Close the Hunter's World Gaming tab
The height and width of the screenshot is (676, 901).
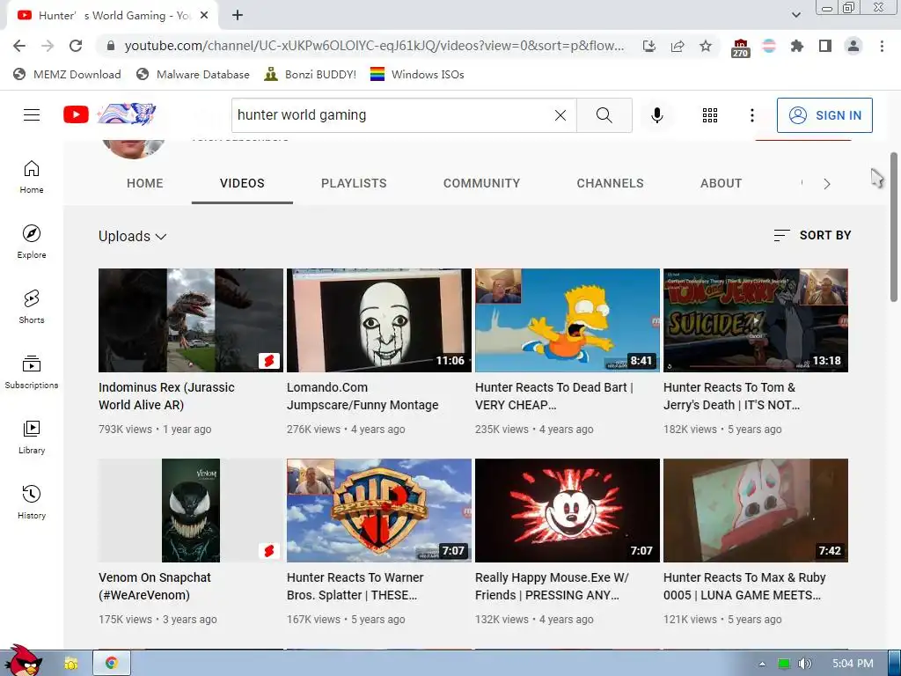pos(204,16)
